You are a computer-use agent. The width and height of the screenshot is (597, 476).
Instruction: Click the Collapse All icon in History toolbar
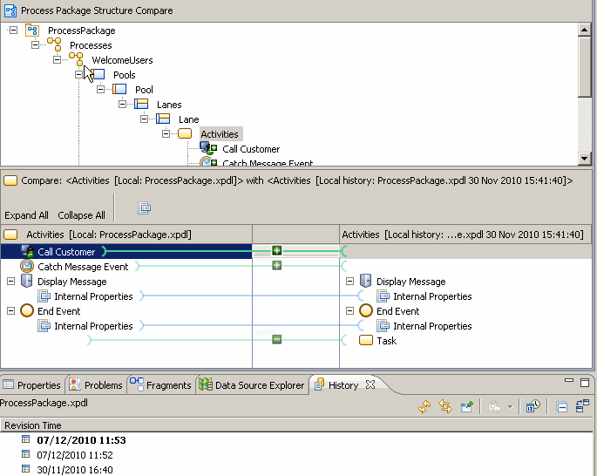(x=561, y=407)
